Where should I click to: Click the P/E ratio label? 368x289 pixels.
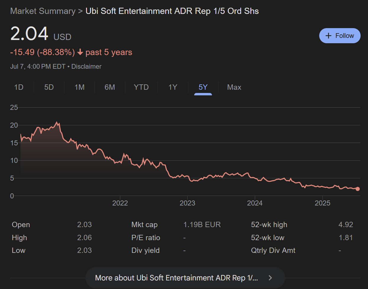146,238
